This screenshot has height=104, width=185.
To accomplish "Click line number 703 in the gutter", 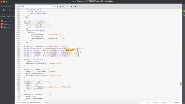I will (x=18, y=46).
